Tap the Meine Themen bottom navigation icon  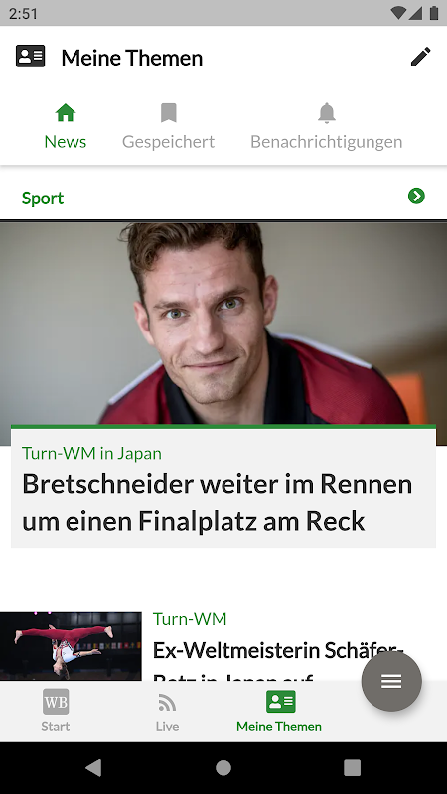pyautogui.click(x=281, y=702)
